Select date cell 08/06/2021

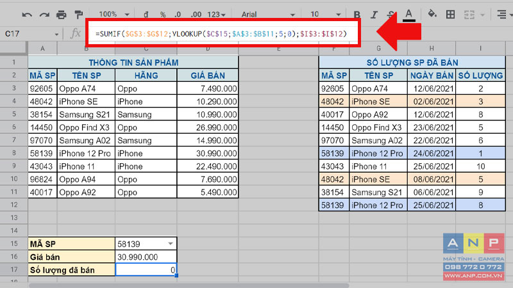(x=432, y=179)
